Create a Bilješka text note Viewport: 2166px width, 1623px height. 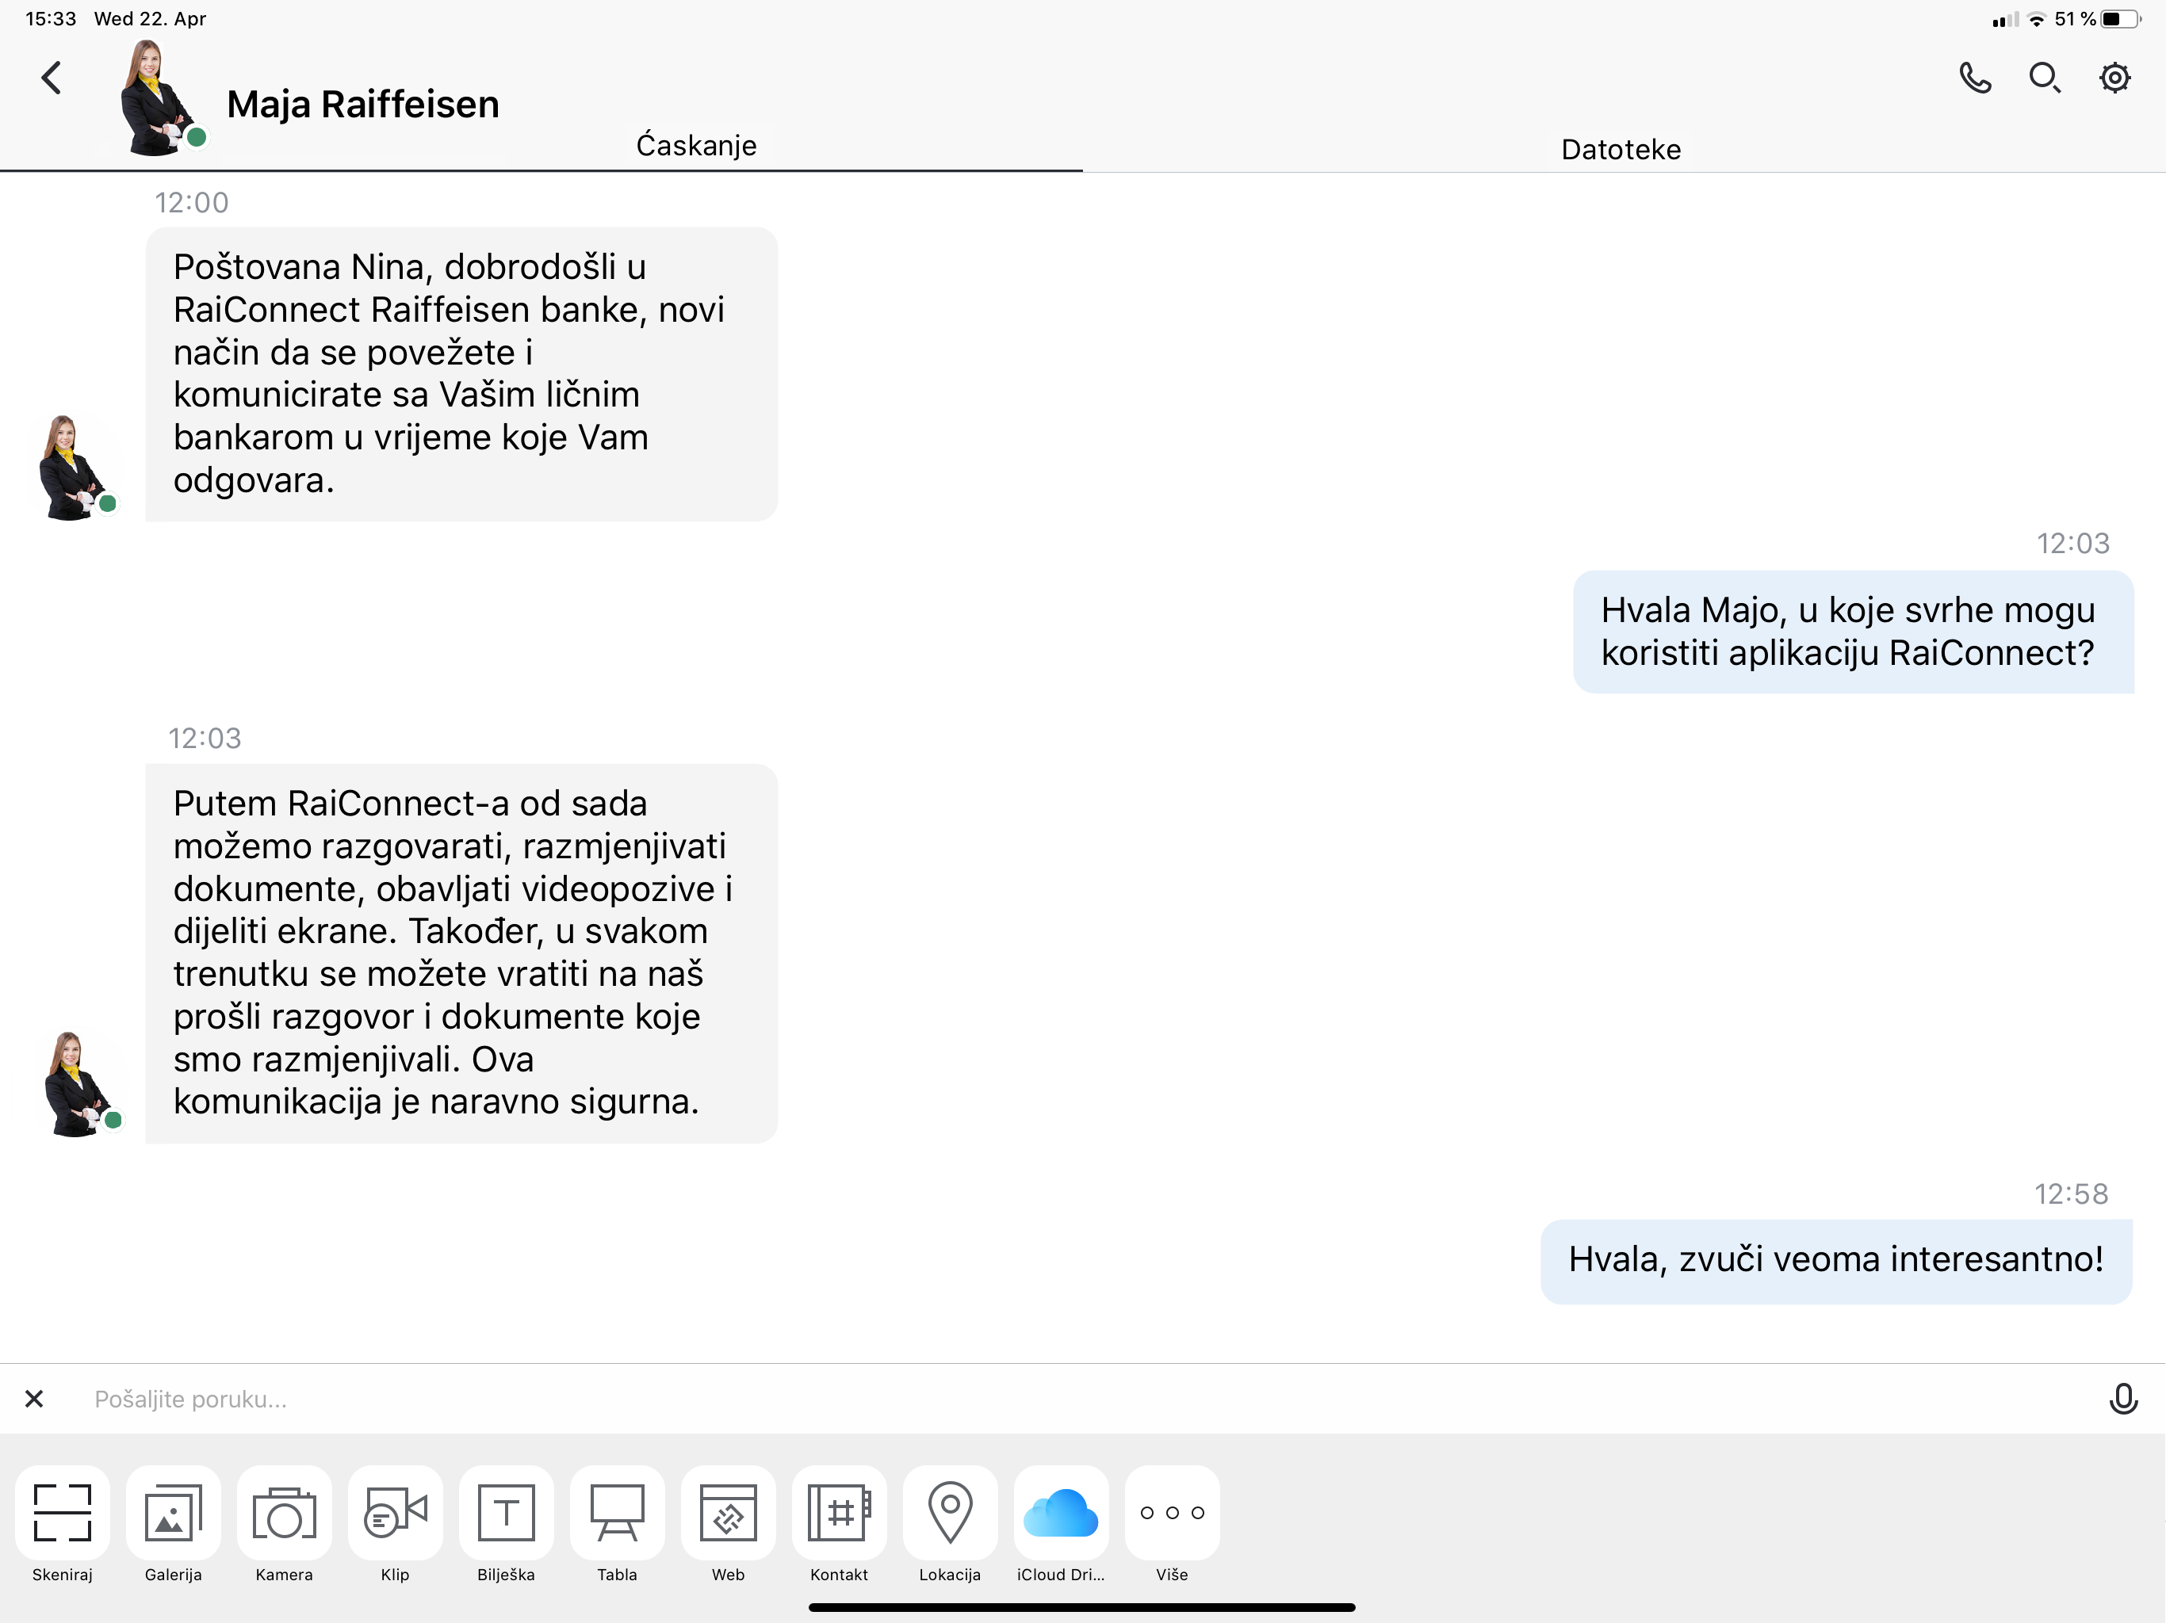tap(507, 1512)
